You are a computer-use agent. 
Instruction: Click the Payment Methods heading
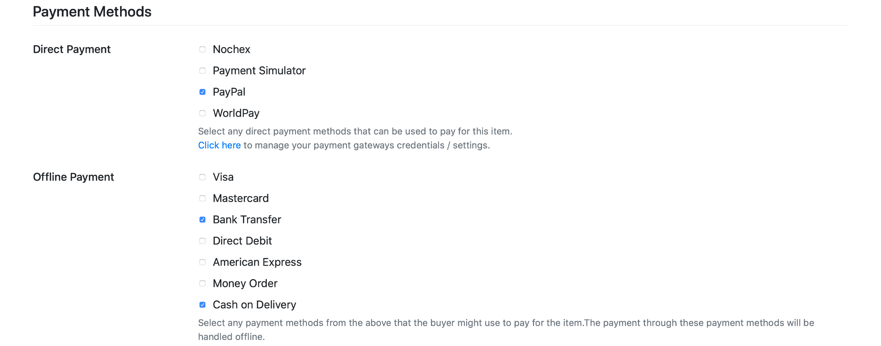click(92, 12)
